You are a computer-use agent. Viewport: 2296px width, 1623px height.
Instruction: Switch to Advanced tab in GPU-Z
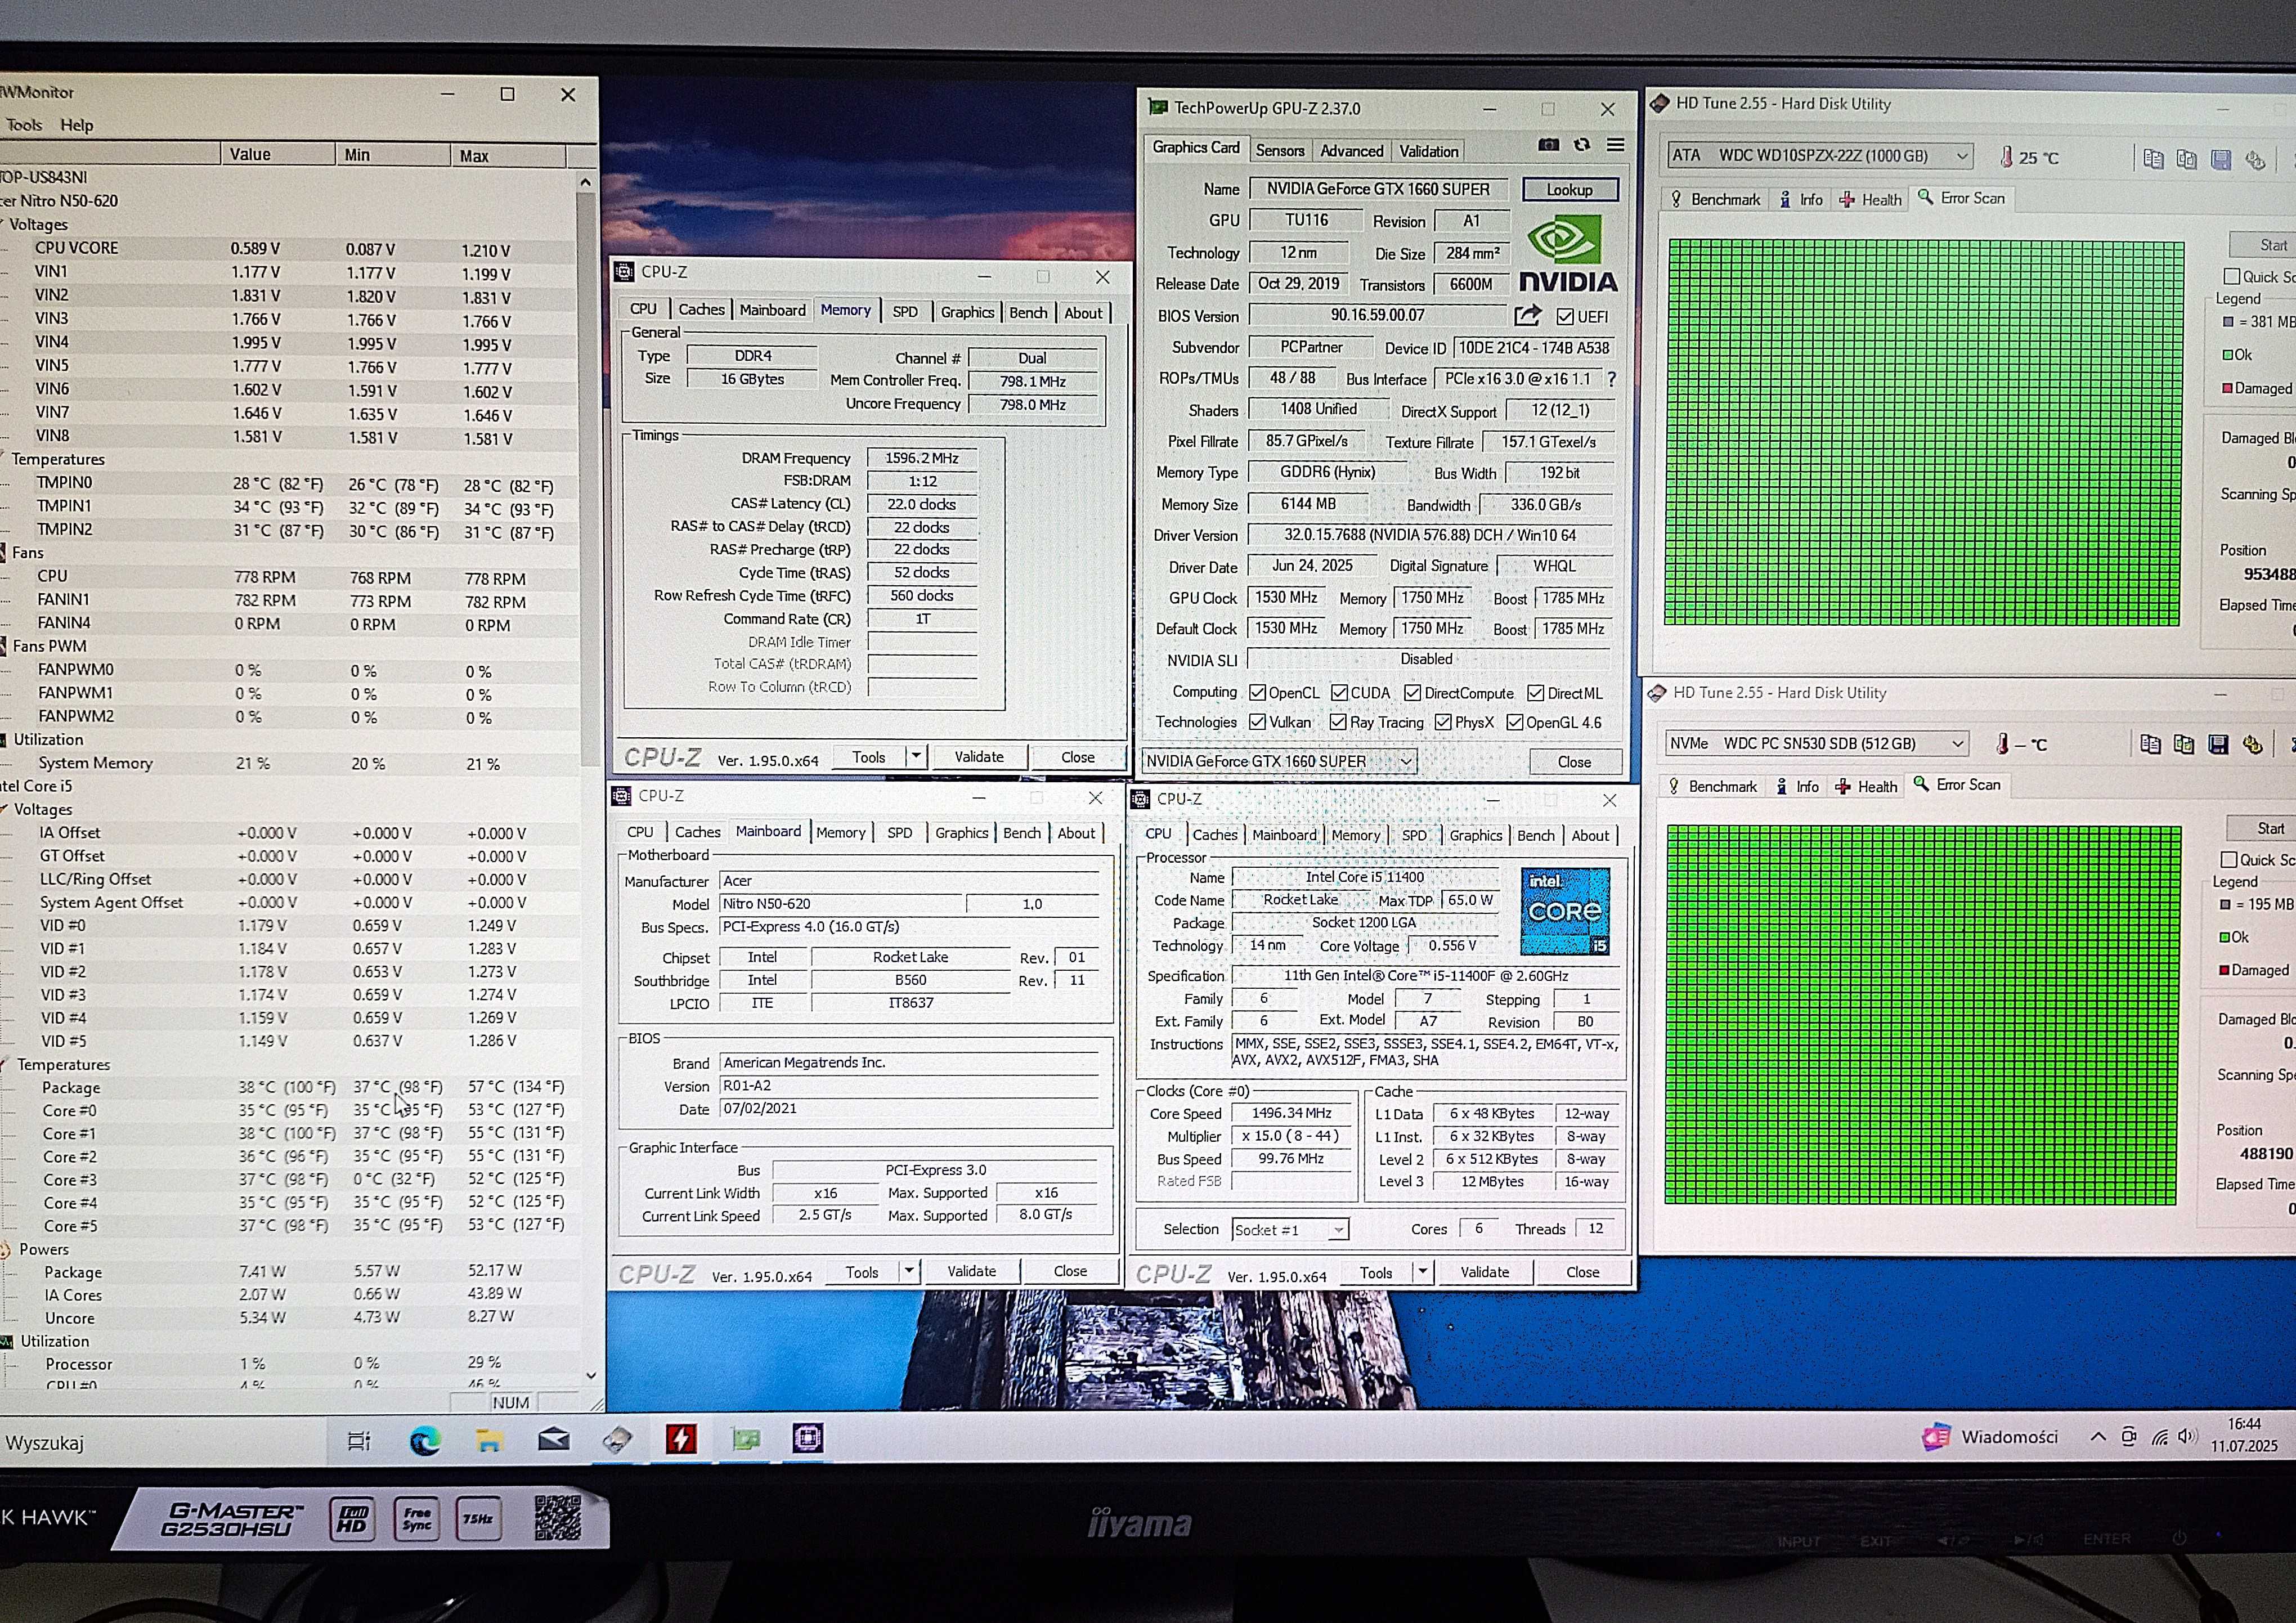[x=1351, y=151]
